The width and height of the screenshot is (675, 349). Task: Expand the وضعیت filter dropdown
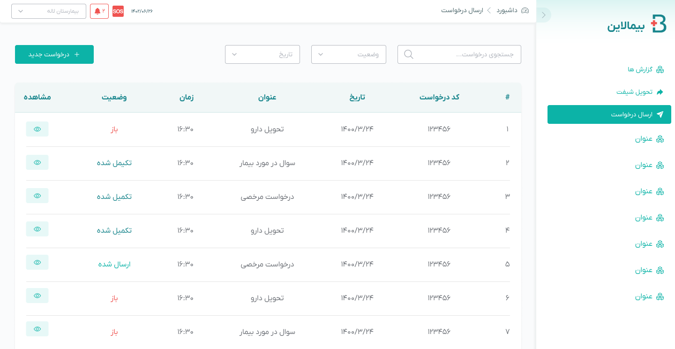[x=349, y=54]
